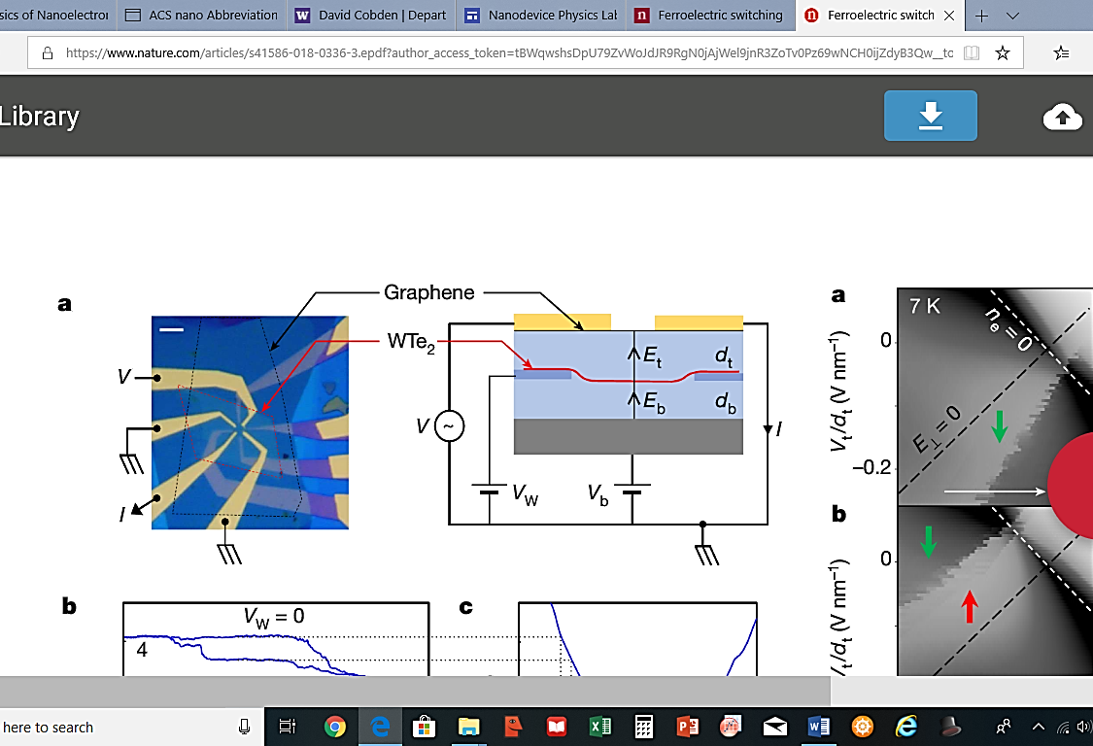Open the favorites hub list icon
Screen dimensions: 1093x746
point(1062,53)
